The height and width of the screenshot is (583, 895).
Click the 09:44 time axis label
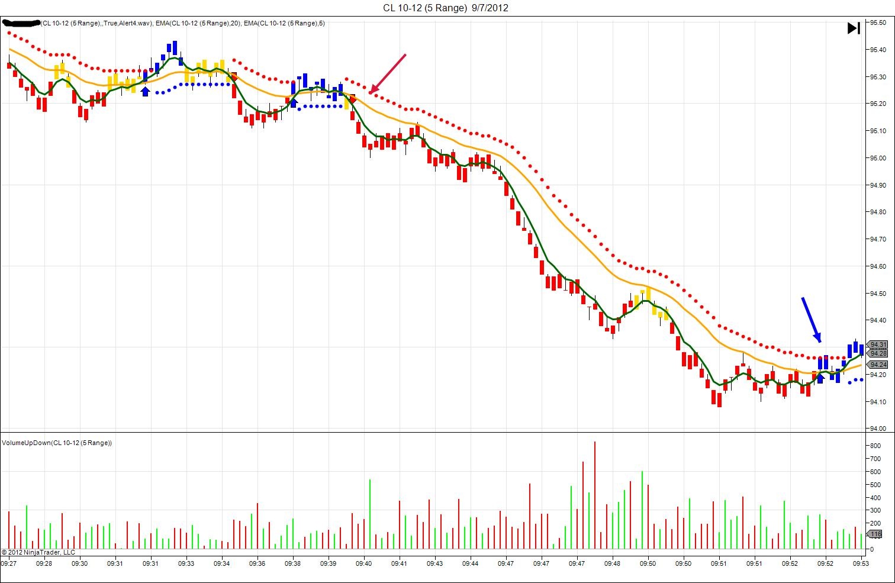click(x=471, y=564)
